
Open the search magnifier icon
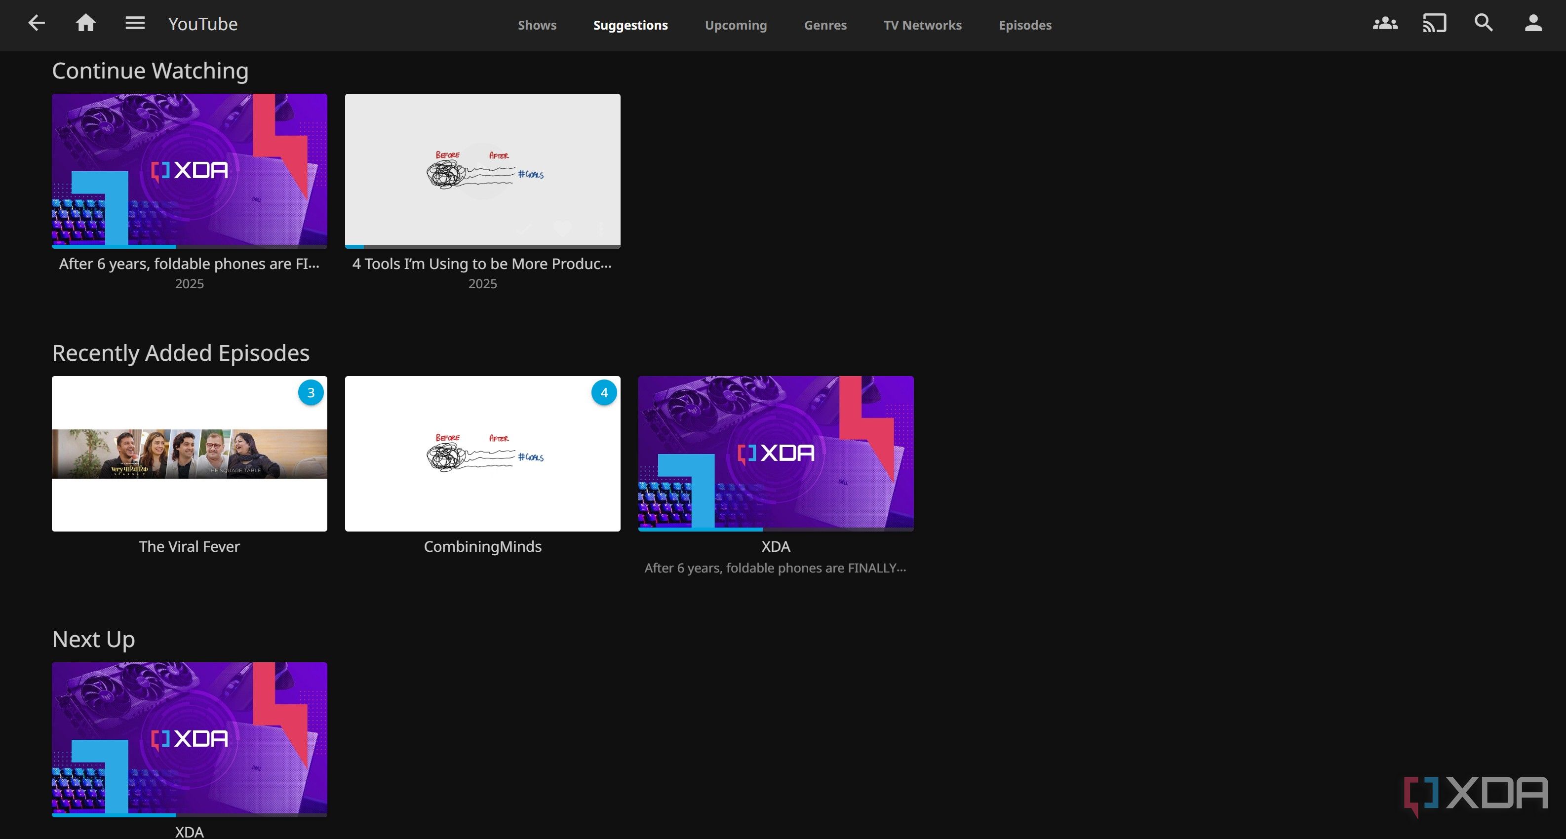click(x=1484, y=23)
